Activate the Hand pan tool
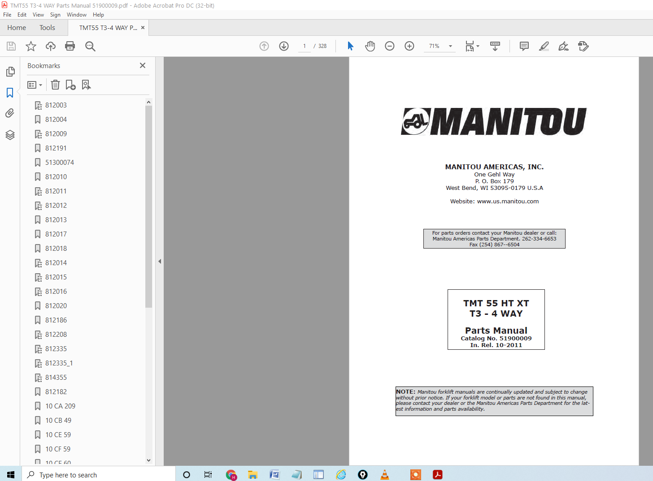 (370, 46)
